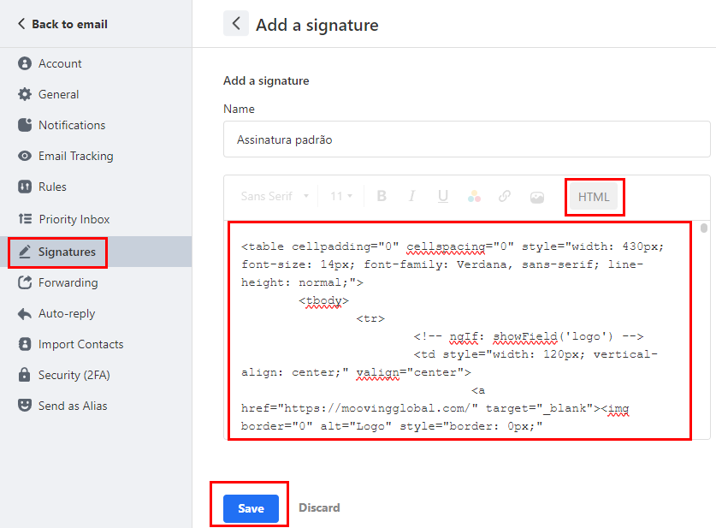Click Back to email link
716x528 pixels.
pyautogui.click(x=62, y=24)
